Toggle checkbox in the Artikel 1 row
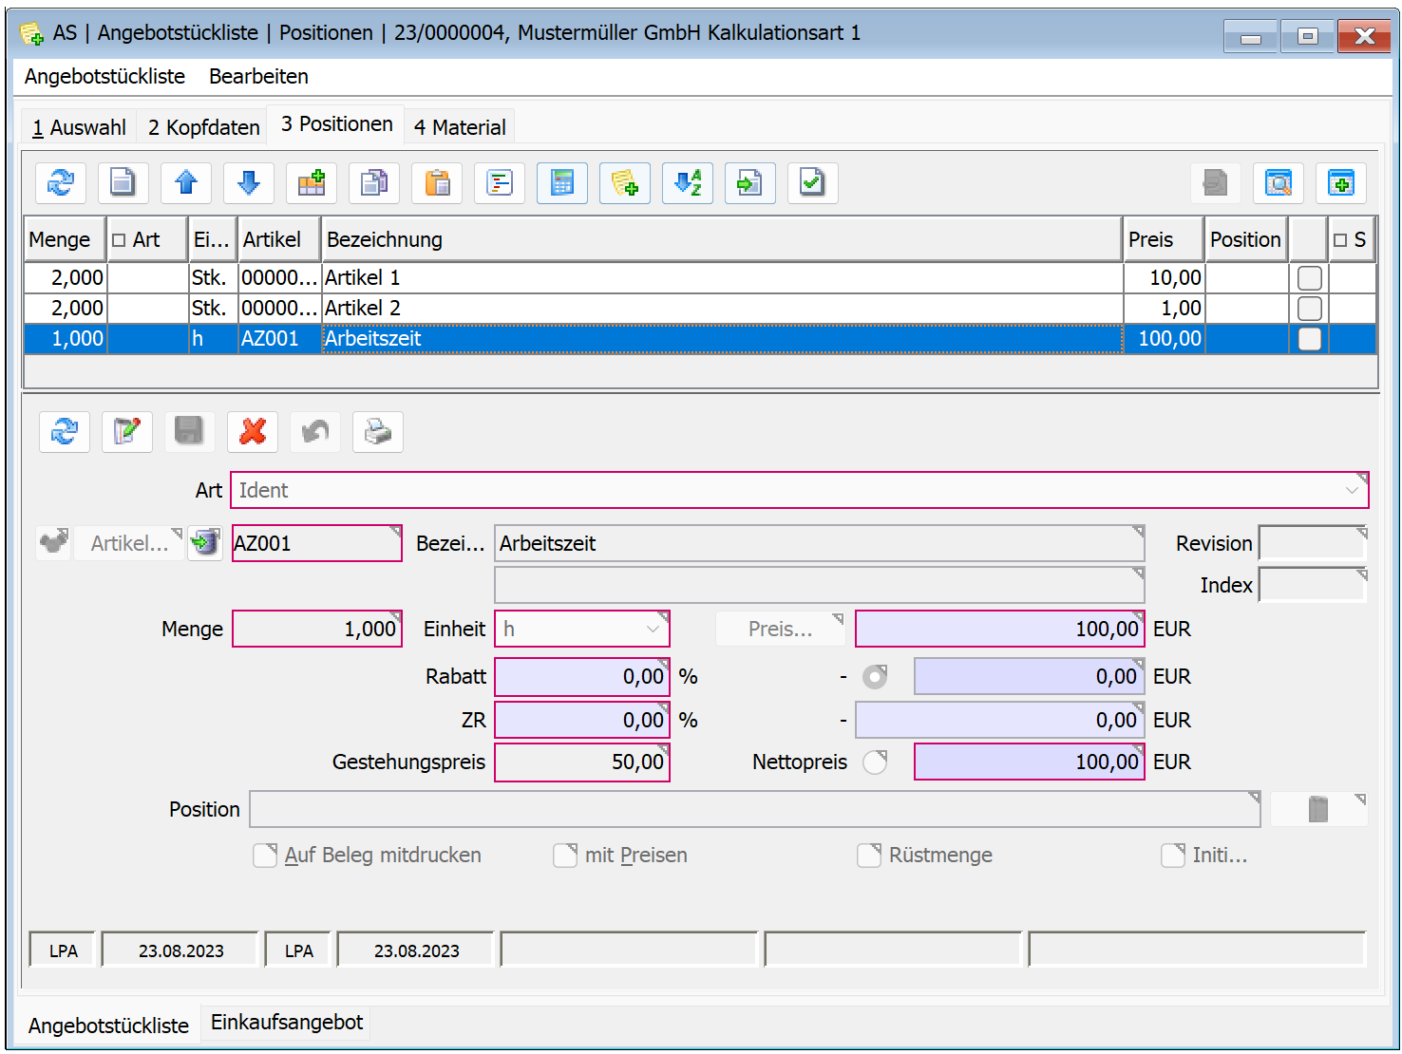The image size is (1402, 1054). click(x=1309, y=278)
